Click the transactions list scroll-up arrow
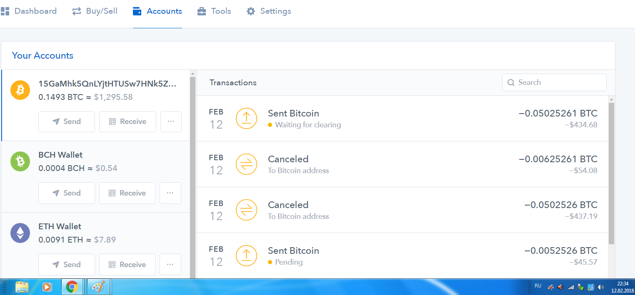 (x=611, y=99)
